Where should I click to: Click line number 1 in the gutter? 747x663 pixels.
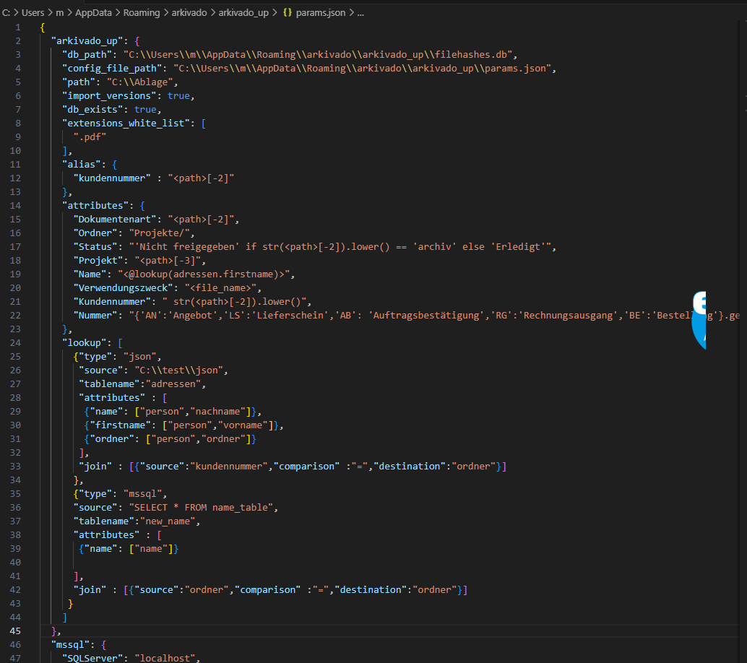pyautogui.click(x=17, y=27)
